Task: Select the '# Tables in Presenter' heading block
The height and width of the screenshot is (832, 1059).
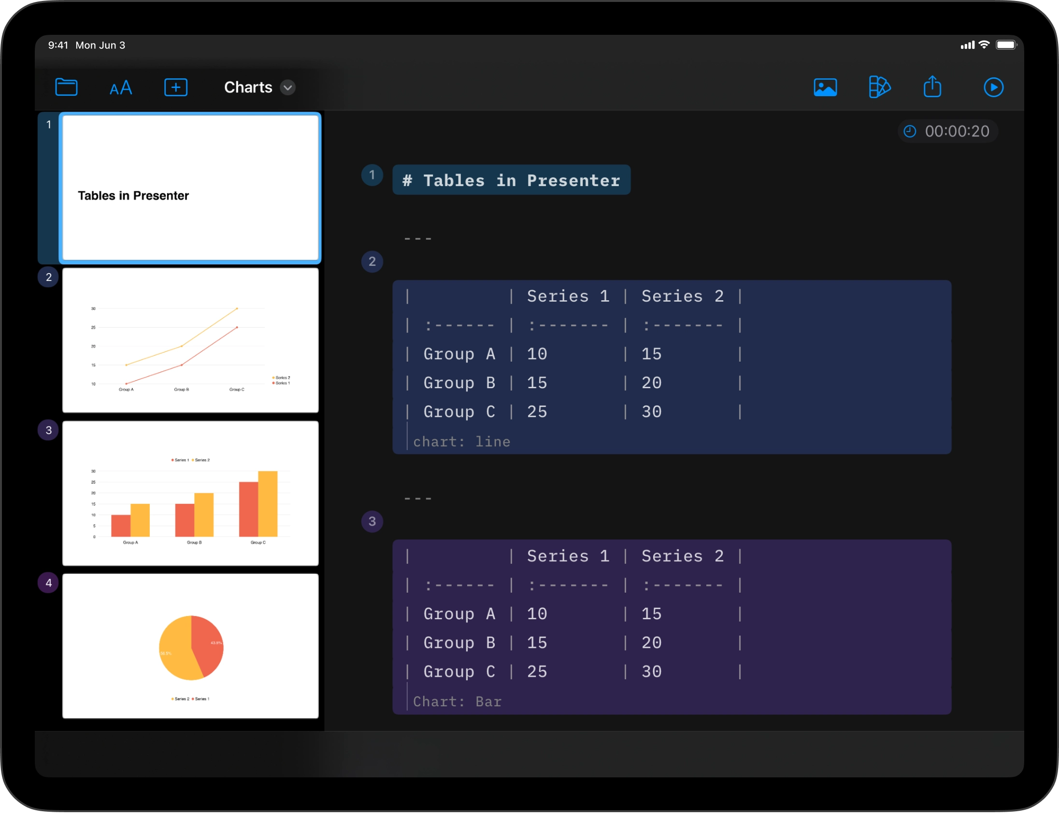Action: tap(511, 180)
